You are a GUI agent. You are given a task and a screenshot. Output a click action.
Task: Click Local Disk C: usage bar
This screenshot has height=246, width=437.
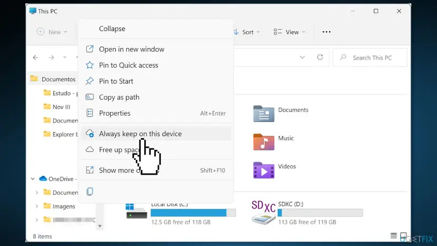tap(193, 213)
